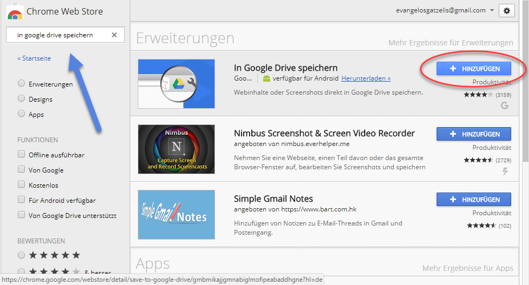Click the Google 'G' badge icon
This screenshot has height=285, width=529.
pos(505,105)
